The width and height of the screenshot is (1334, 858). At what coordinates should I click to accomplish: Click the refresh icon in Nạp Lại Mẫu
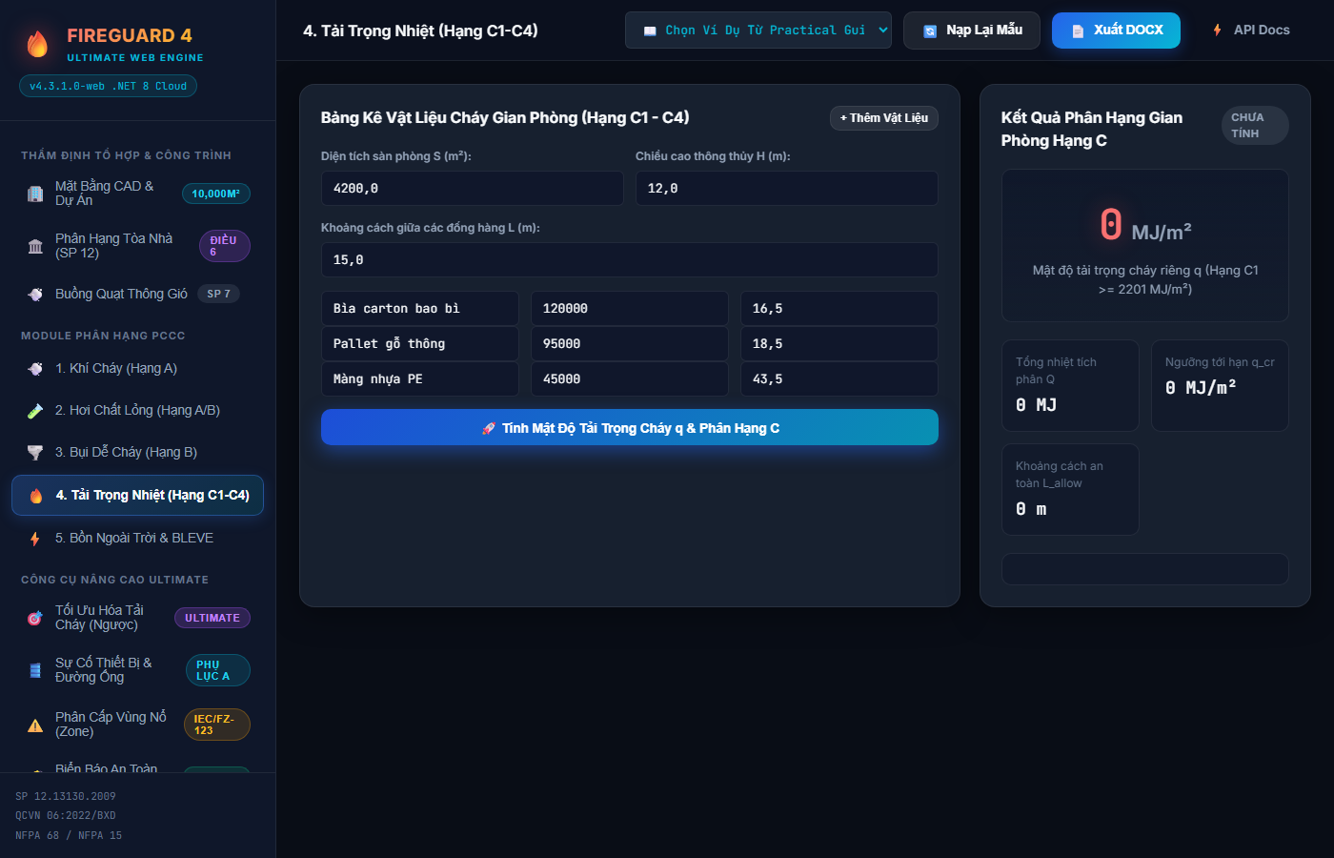[930, 31]
